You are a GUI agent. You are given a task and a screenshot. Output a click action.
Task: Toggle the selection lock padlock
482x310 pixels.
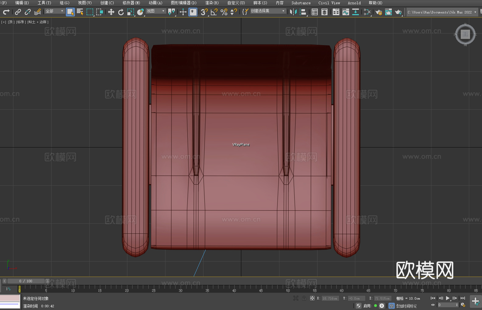pos(304,298)
